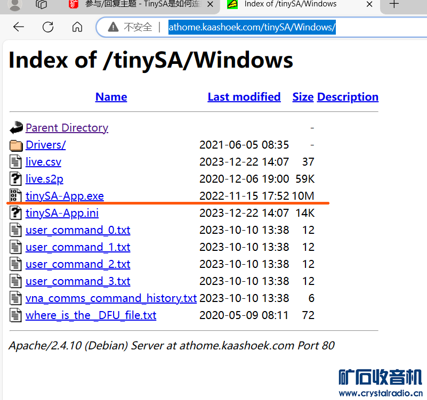Open a new tab with plus button
This screenshot has height=400, width=427.
coord(394,4)
